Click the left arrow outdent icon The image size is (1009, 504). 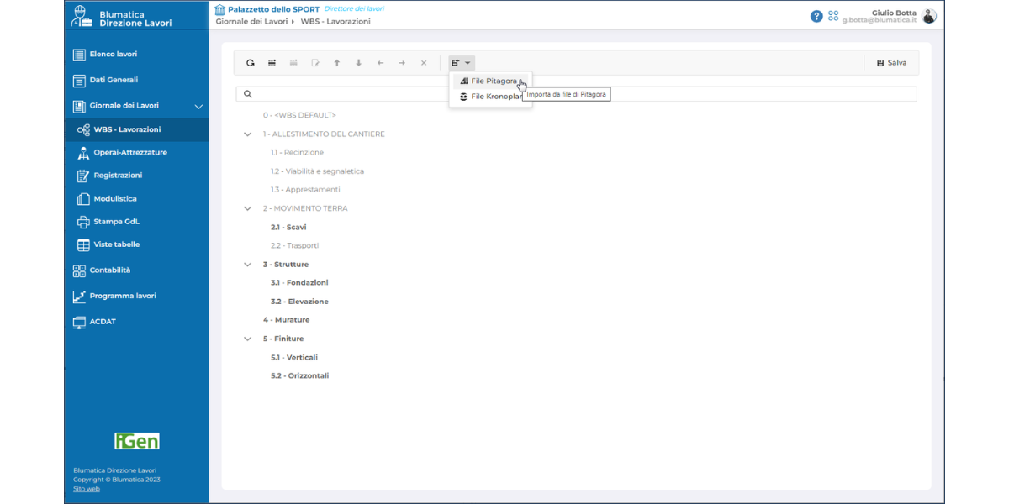[381, 63]
